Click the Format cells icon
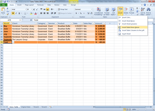 coord(131,10)
